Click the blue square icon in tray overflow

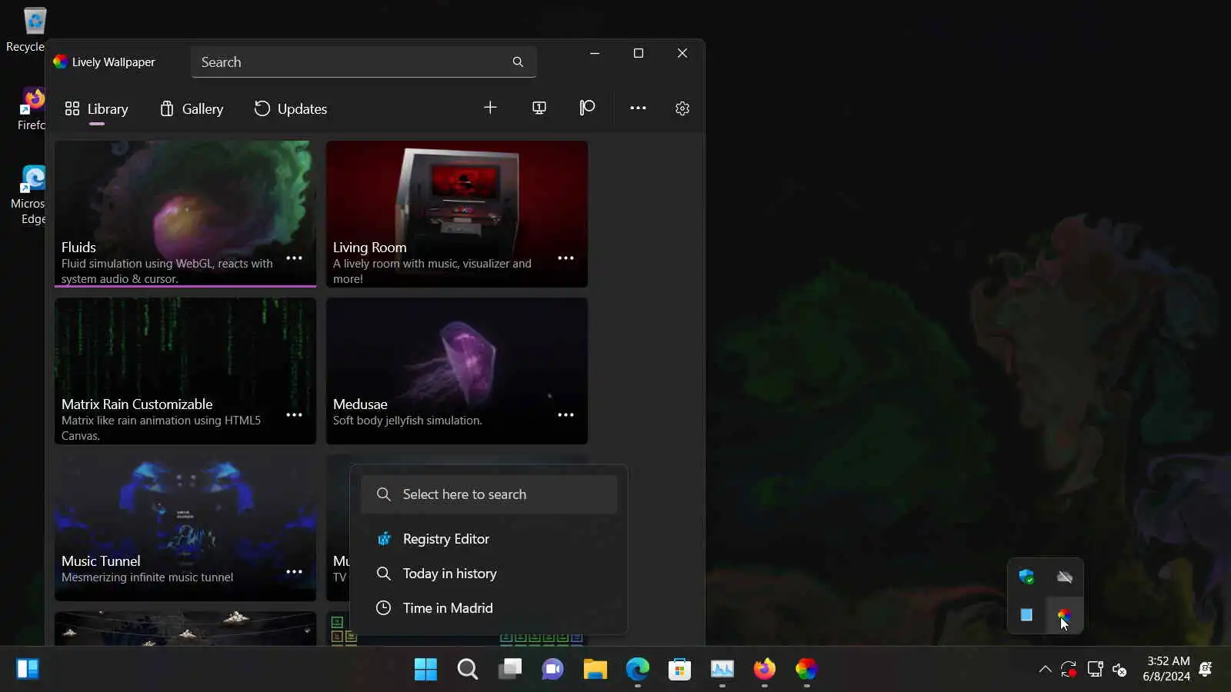(x=1026, y=615)
